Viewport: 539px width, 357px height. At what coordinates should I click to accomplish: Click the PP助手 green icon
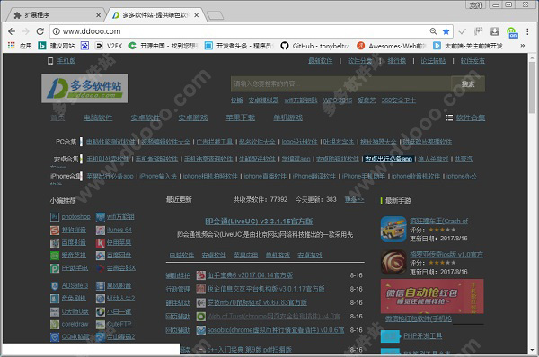pos(55,268)
